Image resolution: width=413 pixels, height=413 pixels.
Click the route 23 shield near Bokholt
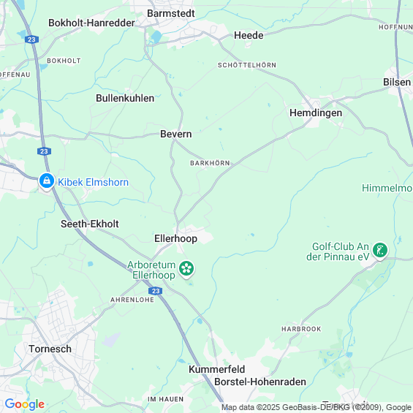31,39
